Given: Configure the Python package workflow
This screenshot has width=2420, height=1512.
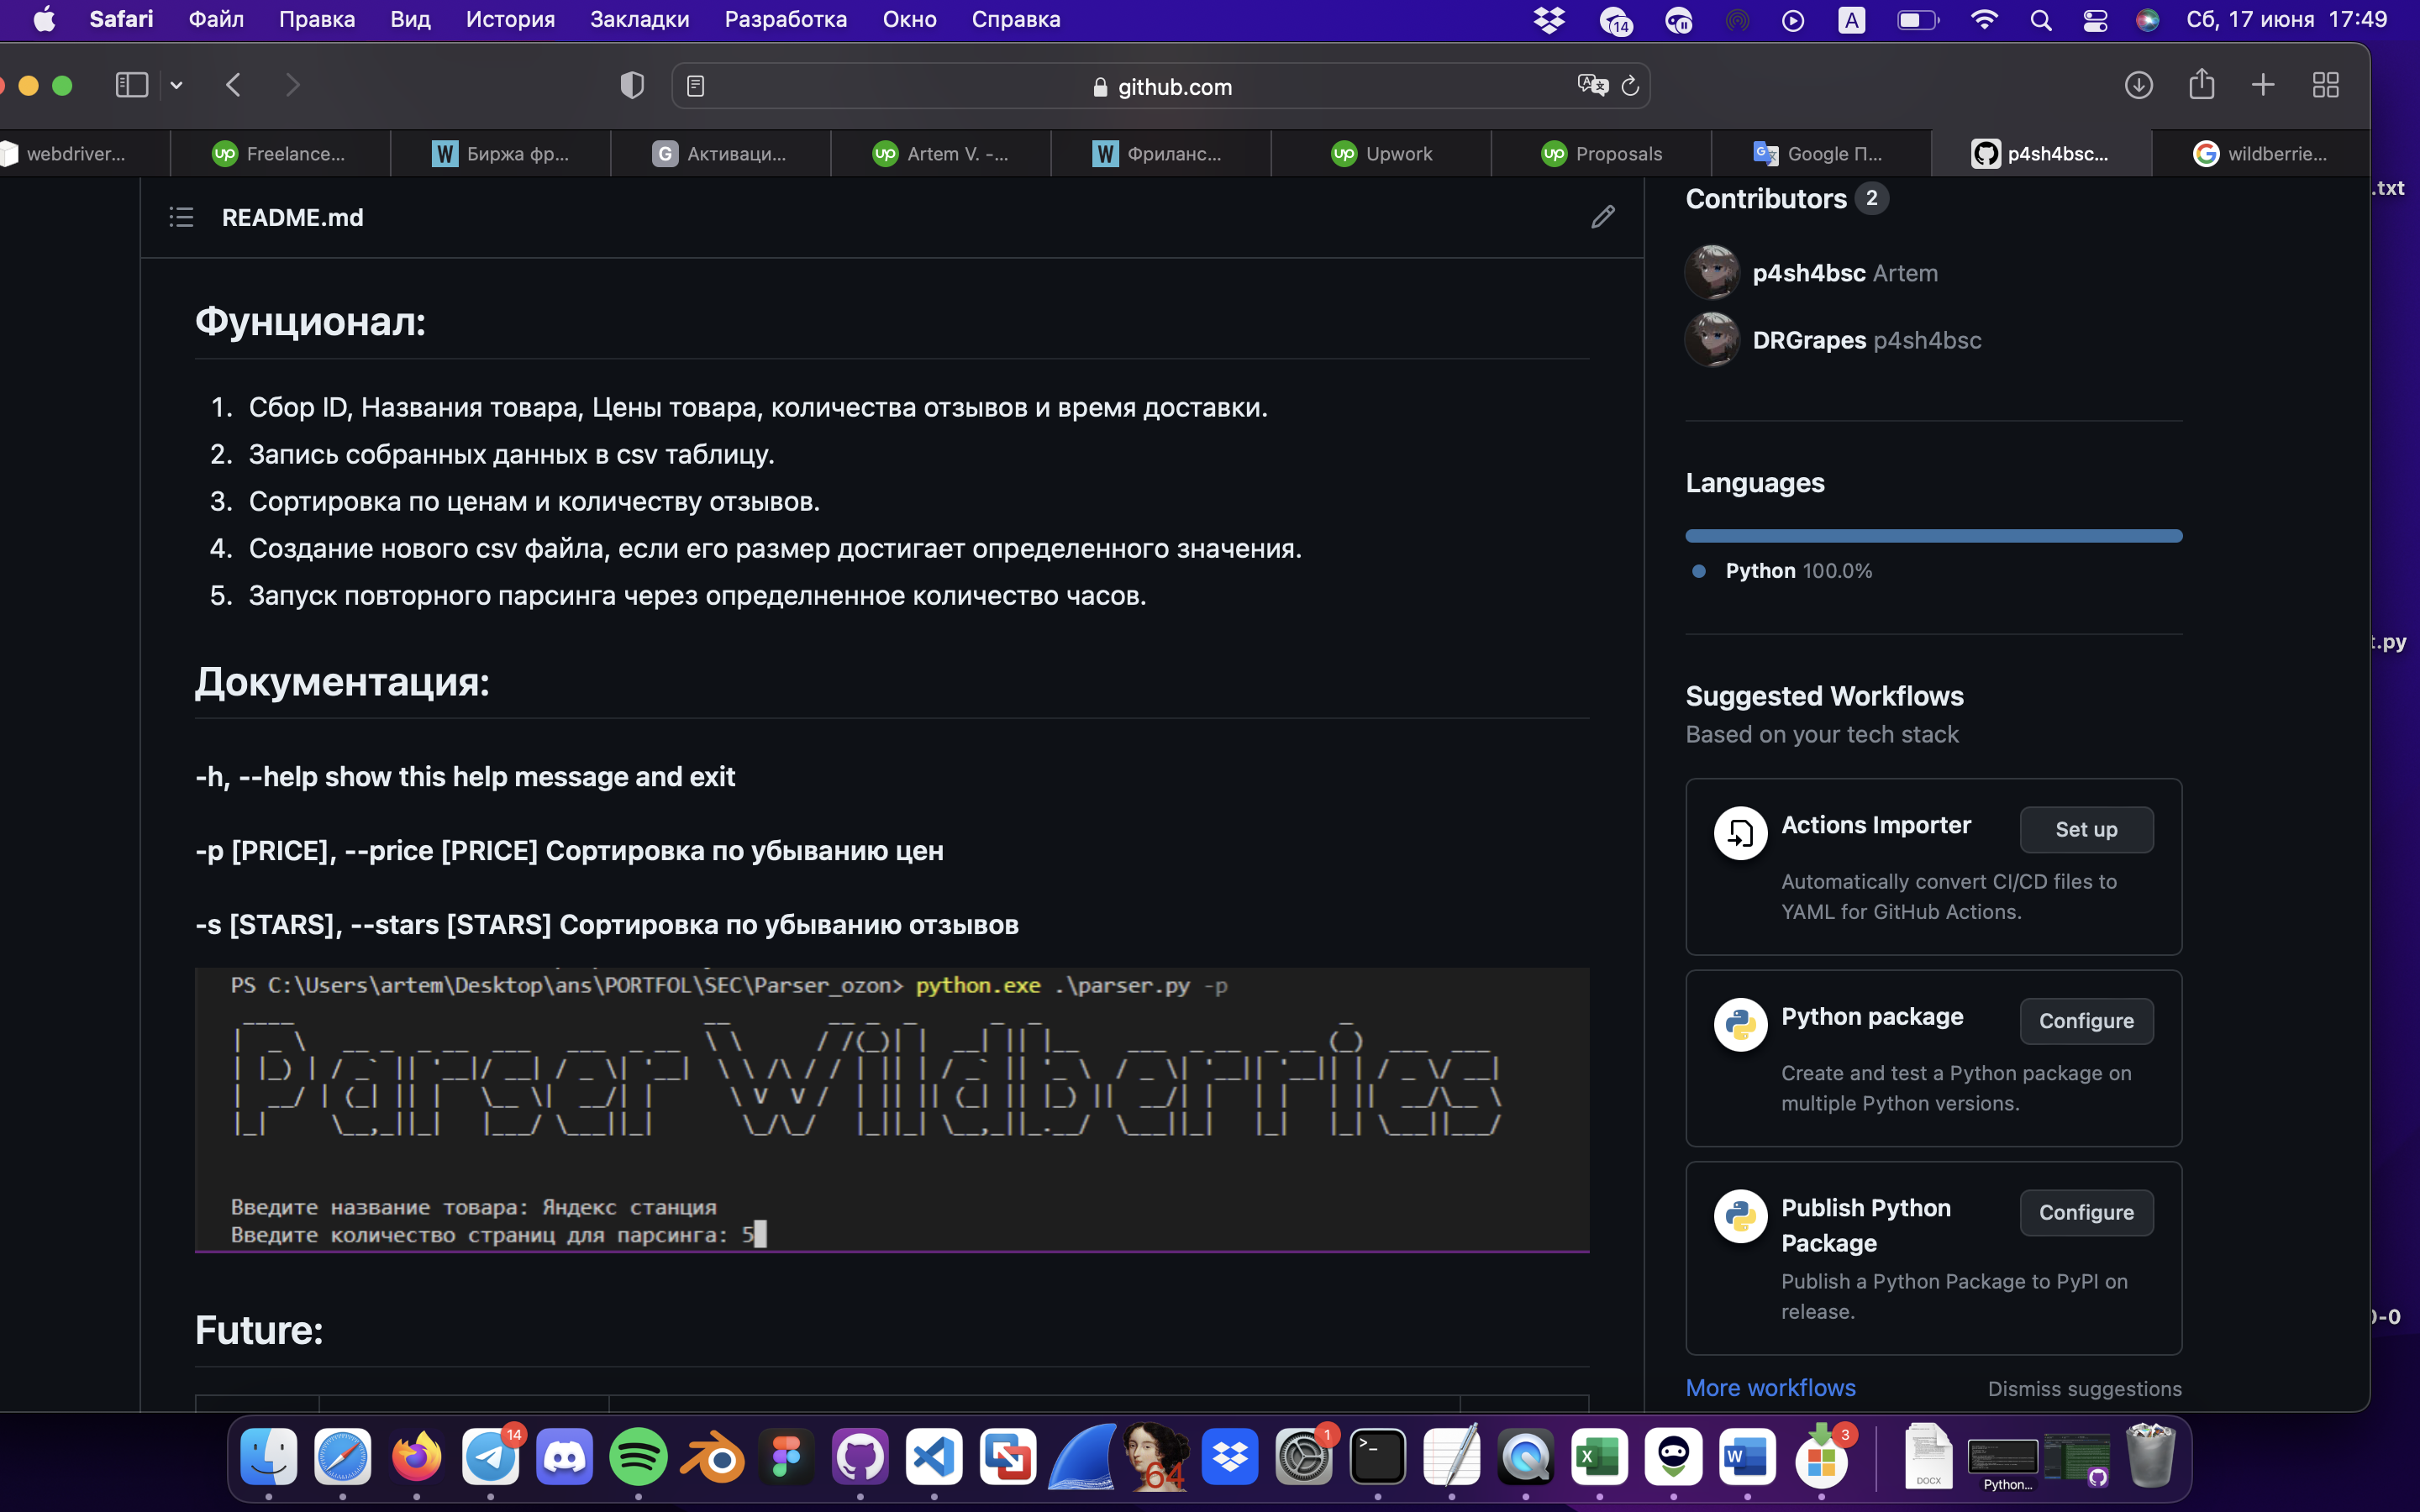Looking at the screenshot, I should point(2086,1021).
